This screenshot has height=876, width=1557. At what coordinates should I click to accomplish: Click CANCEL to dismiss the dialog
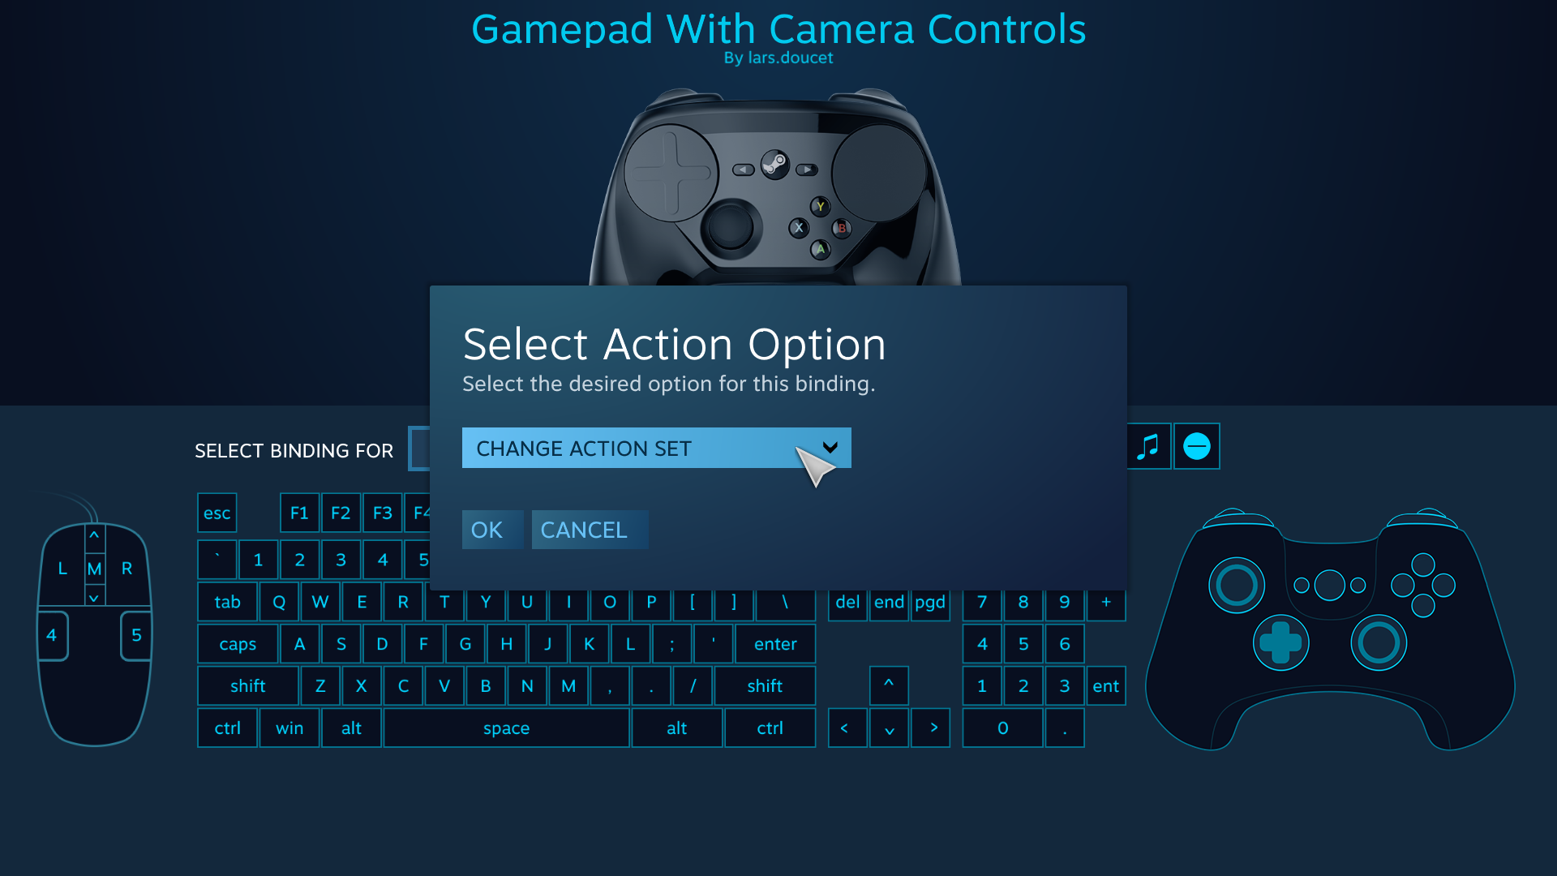[x=583, y=528]
